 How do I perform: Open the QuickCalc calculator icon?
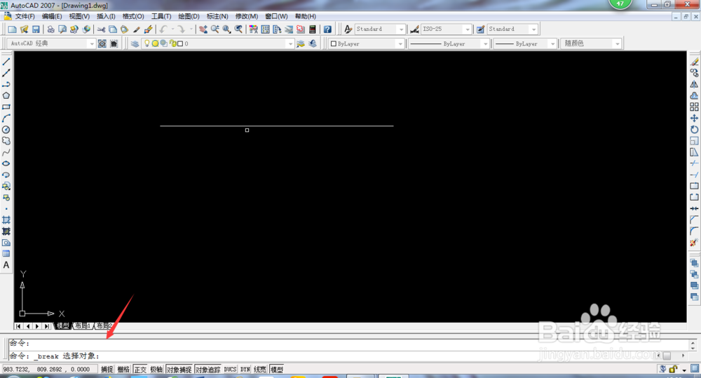point(313,29)
